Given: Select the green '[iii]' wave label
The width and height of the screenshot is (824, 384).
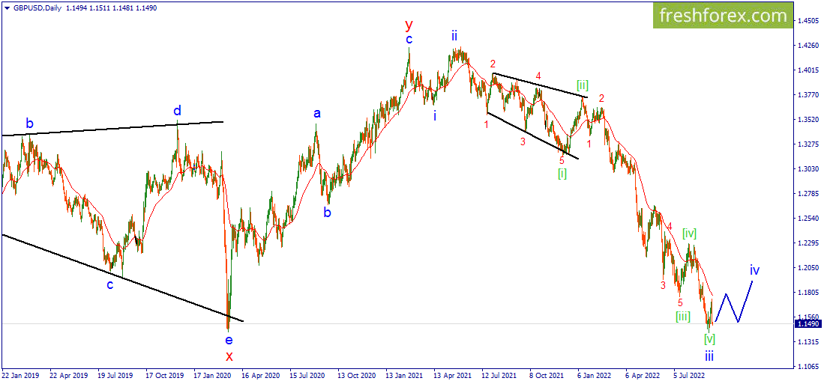Looking at the screenshot, I should pos(682,317).
